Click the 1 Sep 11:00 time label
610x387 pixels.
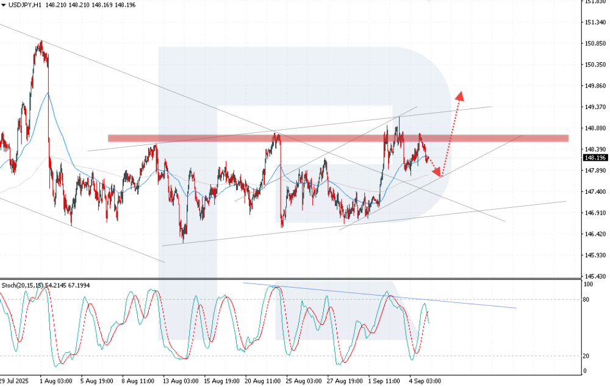point(384,380)
